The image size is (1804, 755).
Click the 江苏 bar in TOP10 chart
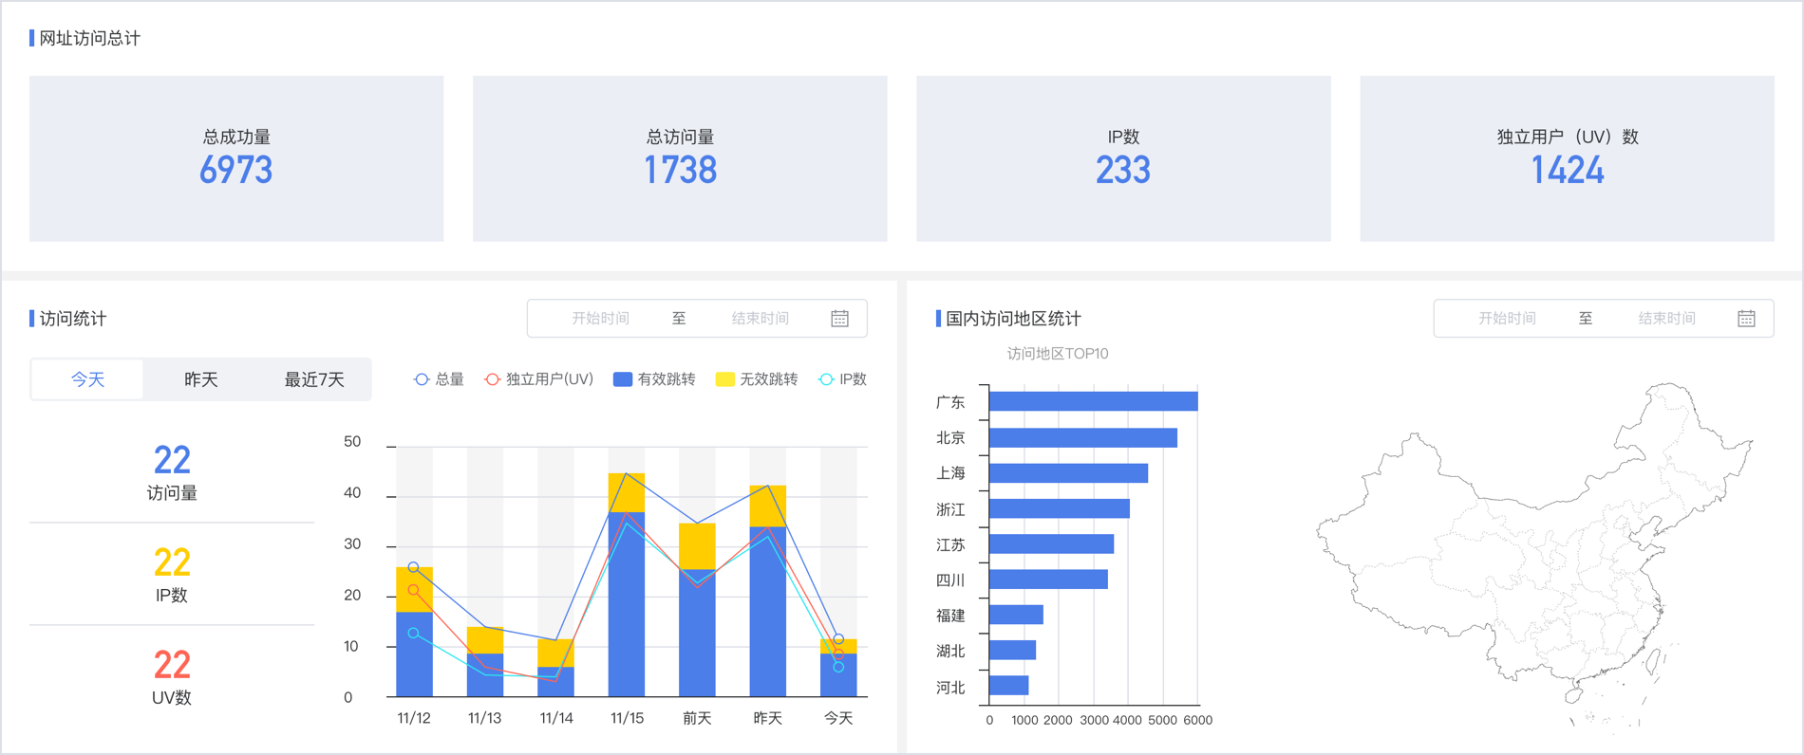coord(1051,544)
